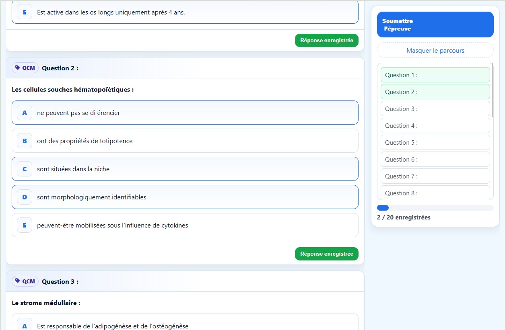Click the letter E badge beside cytokines option

coord(24,225)
